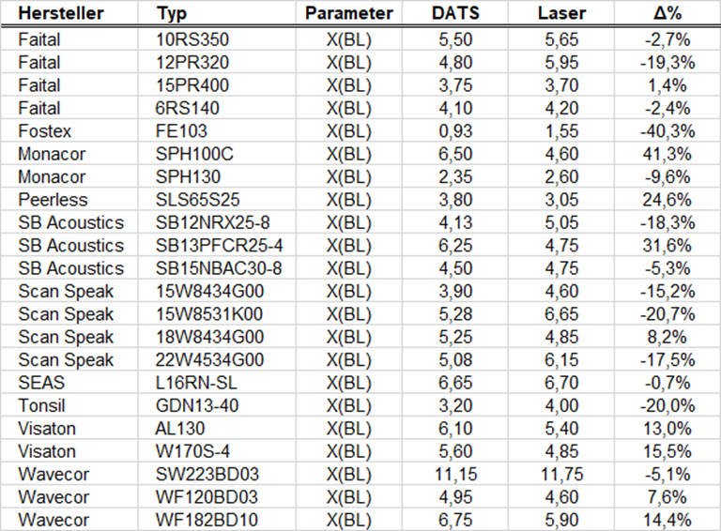Click the Laser value 1,55

[561, 131]
